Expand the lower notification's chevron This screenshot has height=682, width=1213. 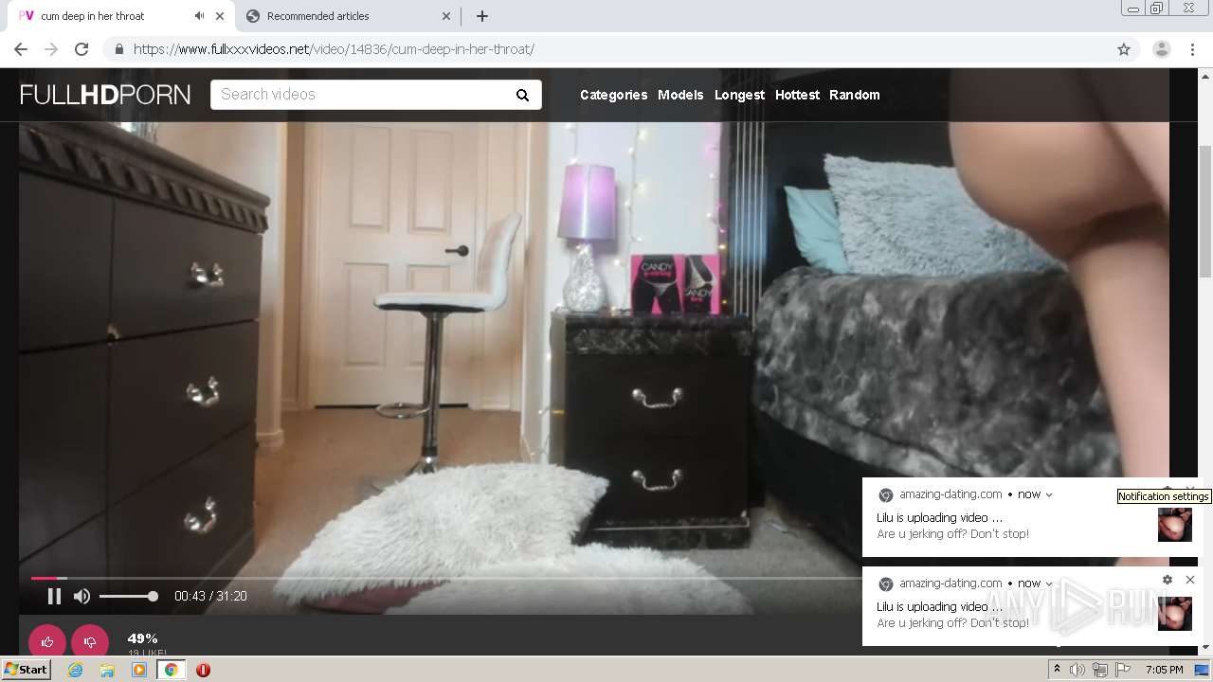tap(1049, 583)
